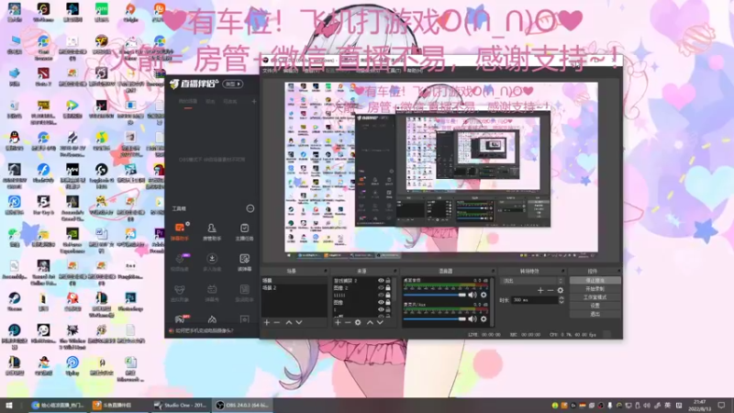734x413 pixels.
Task: Click the 时长 duration spinner arrows
Action: (x=562, y=300)
